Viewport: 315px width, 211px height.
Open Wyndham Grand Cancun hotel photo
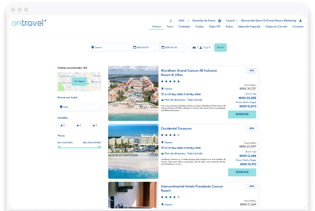point(133,93)
